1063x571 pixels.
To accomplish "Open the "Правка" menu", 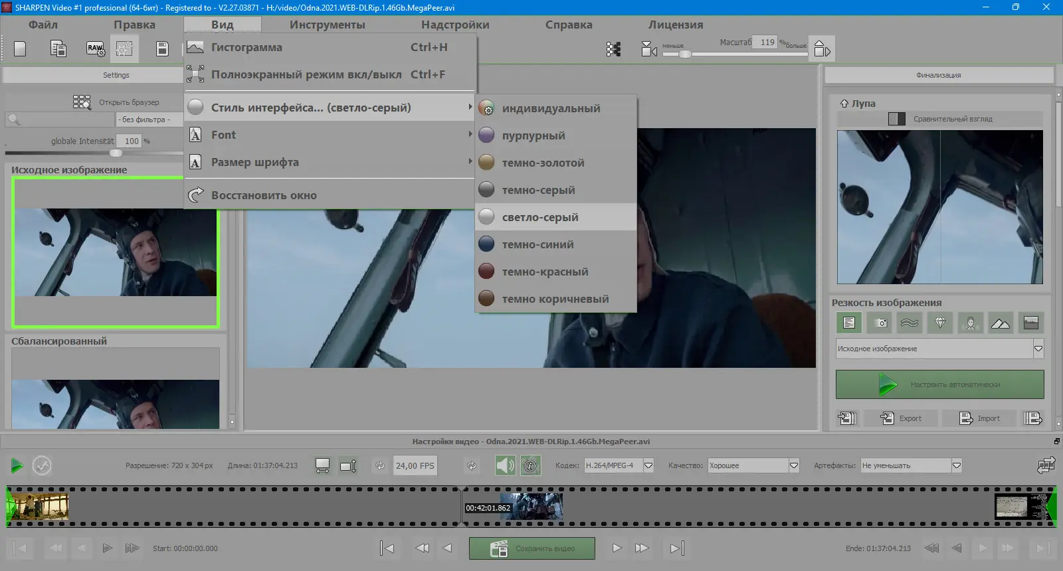I will pyautogui.click(x=134, y=25).
